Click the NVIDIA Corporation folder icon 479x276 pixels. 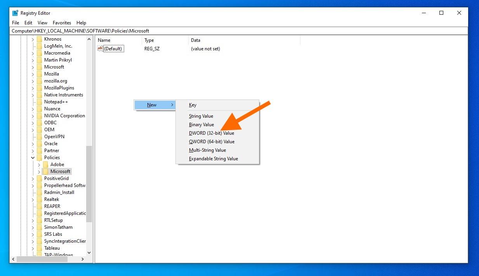click(39, 116)
